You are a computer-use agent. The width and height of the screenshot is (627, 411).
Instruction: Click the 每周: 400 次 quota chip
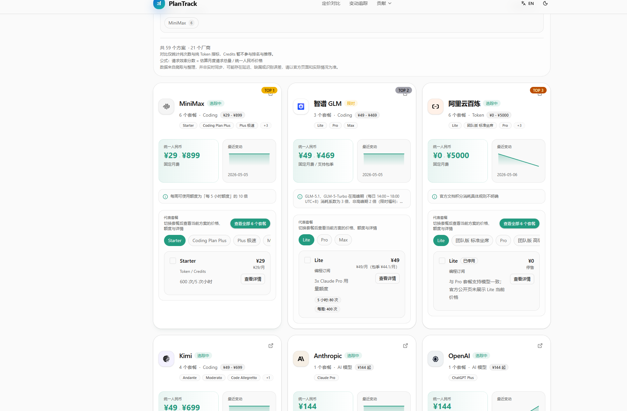click(x=327, y=309)
